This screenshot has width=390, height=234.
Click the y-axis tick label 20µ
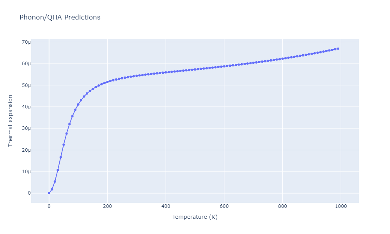(x=26, y=150)
